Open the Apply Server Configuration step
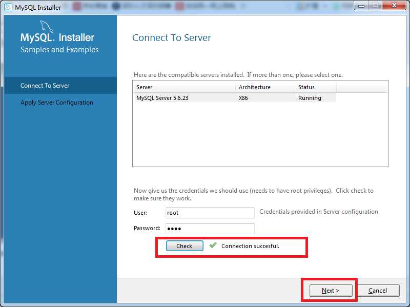 57,102
